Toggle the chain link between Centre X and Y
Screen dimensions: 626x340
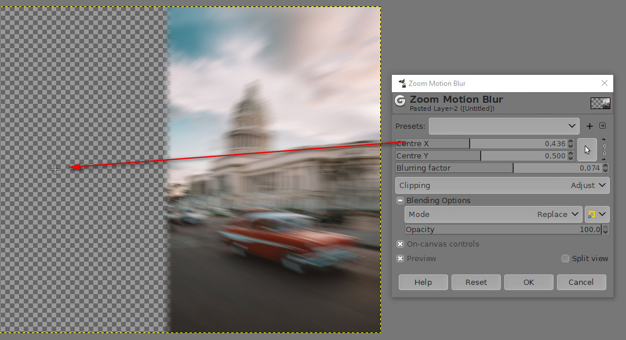tap(604, 150)
